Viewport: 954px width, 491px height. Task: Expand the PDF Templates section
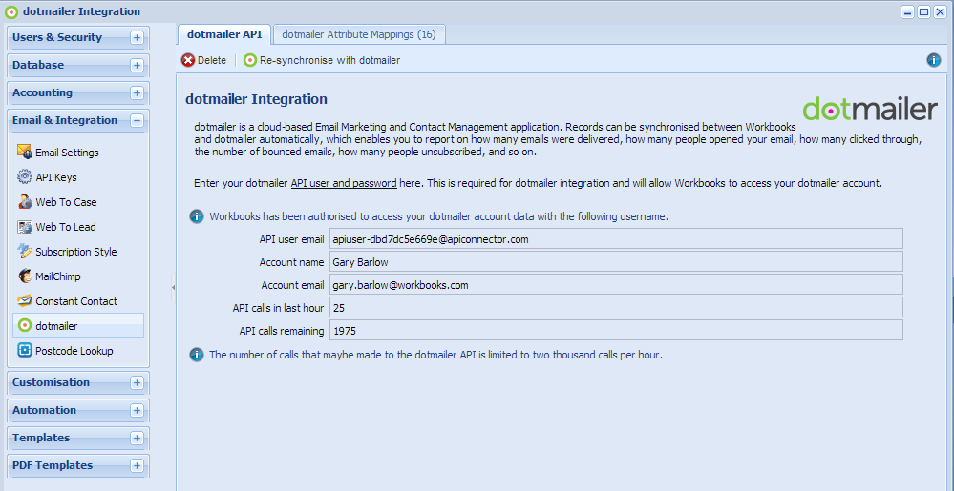(137, 465)
